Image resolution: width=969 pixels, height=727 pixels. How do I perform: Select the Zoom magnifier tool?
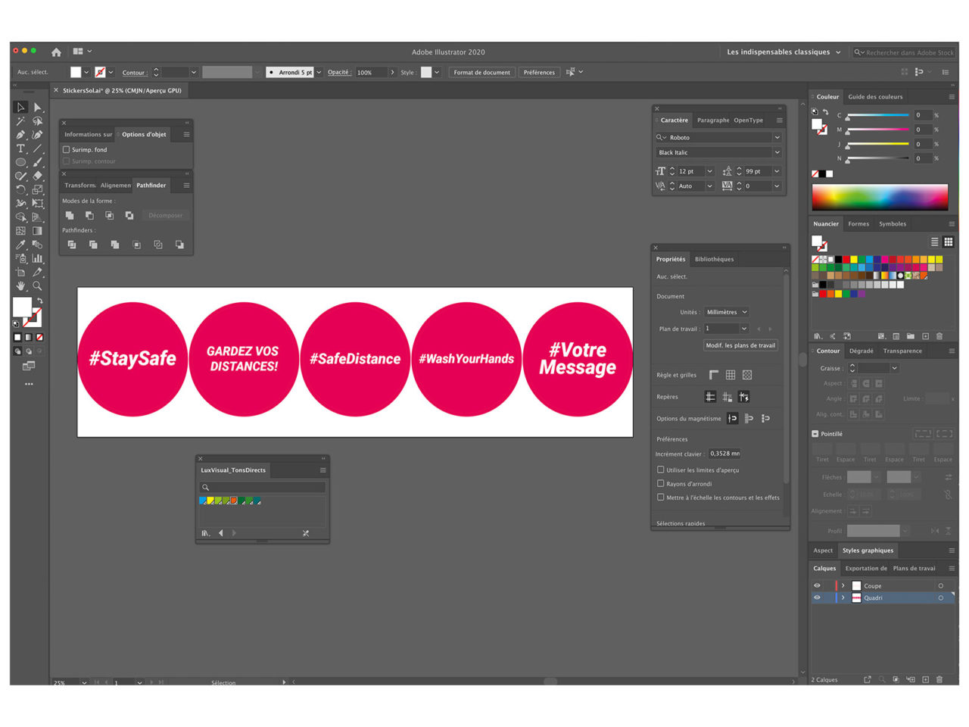pos(37,286)
